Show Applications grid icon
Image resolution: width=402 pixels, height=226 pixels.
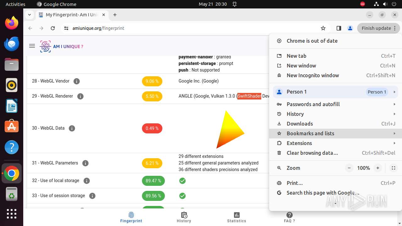click(12, 214)
